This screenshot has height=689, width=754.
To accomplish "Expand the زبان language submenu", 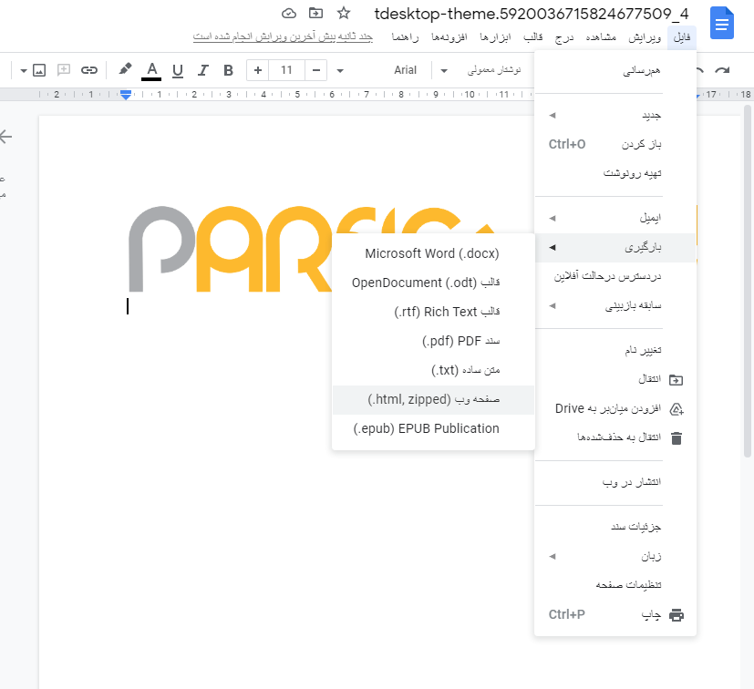I will point(615,556).
